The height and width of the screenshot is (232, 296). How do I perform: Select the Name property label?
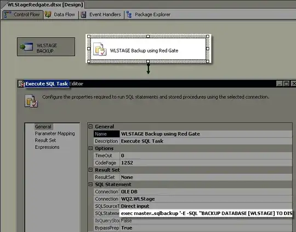point(107,134)
